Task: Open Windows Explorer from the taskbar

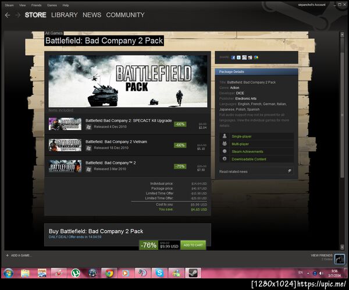Action: pyautogui.click(x=25, y=273)
